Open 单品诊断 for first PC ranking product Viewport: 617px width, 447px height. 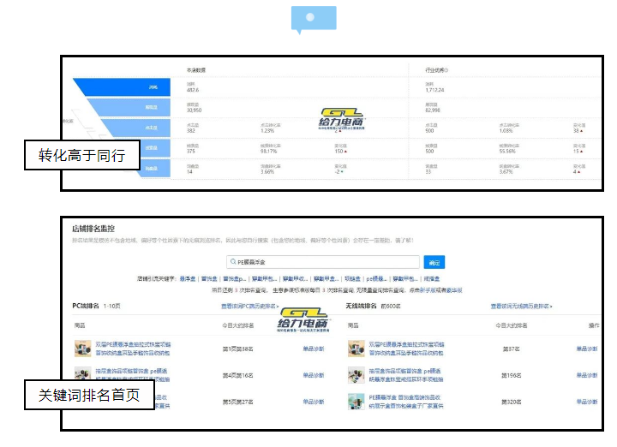(314, 349)
